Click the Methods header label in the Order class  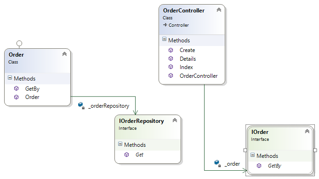[x=25, y=78]
